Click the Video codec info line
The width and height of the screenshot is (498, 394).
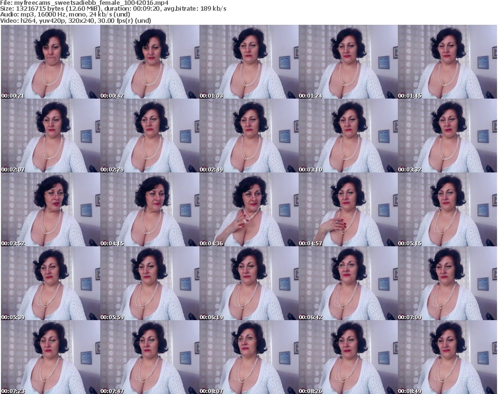[x=76, y=20]
